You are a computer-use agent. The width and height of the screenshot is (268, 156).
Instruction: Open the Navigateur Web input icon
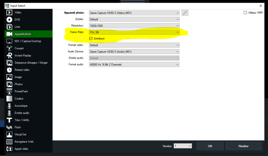point(9,141)
